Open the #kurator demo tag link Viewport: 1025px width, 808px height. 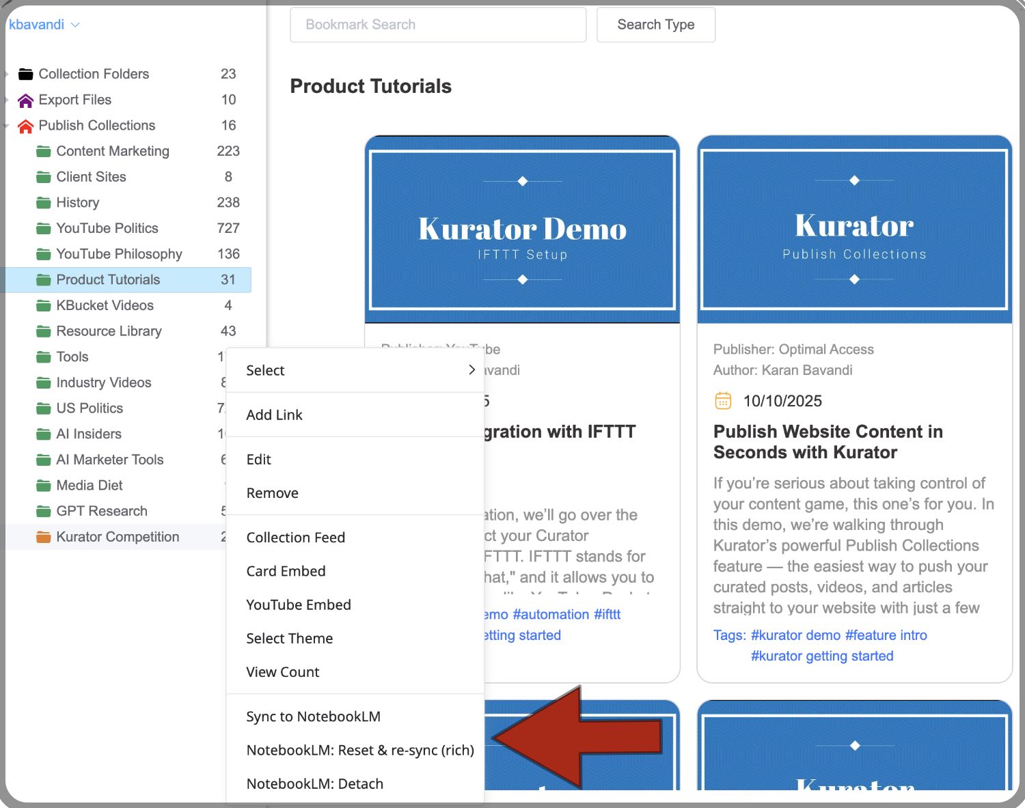click(795, 635)
